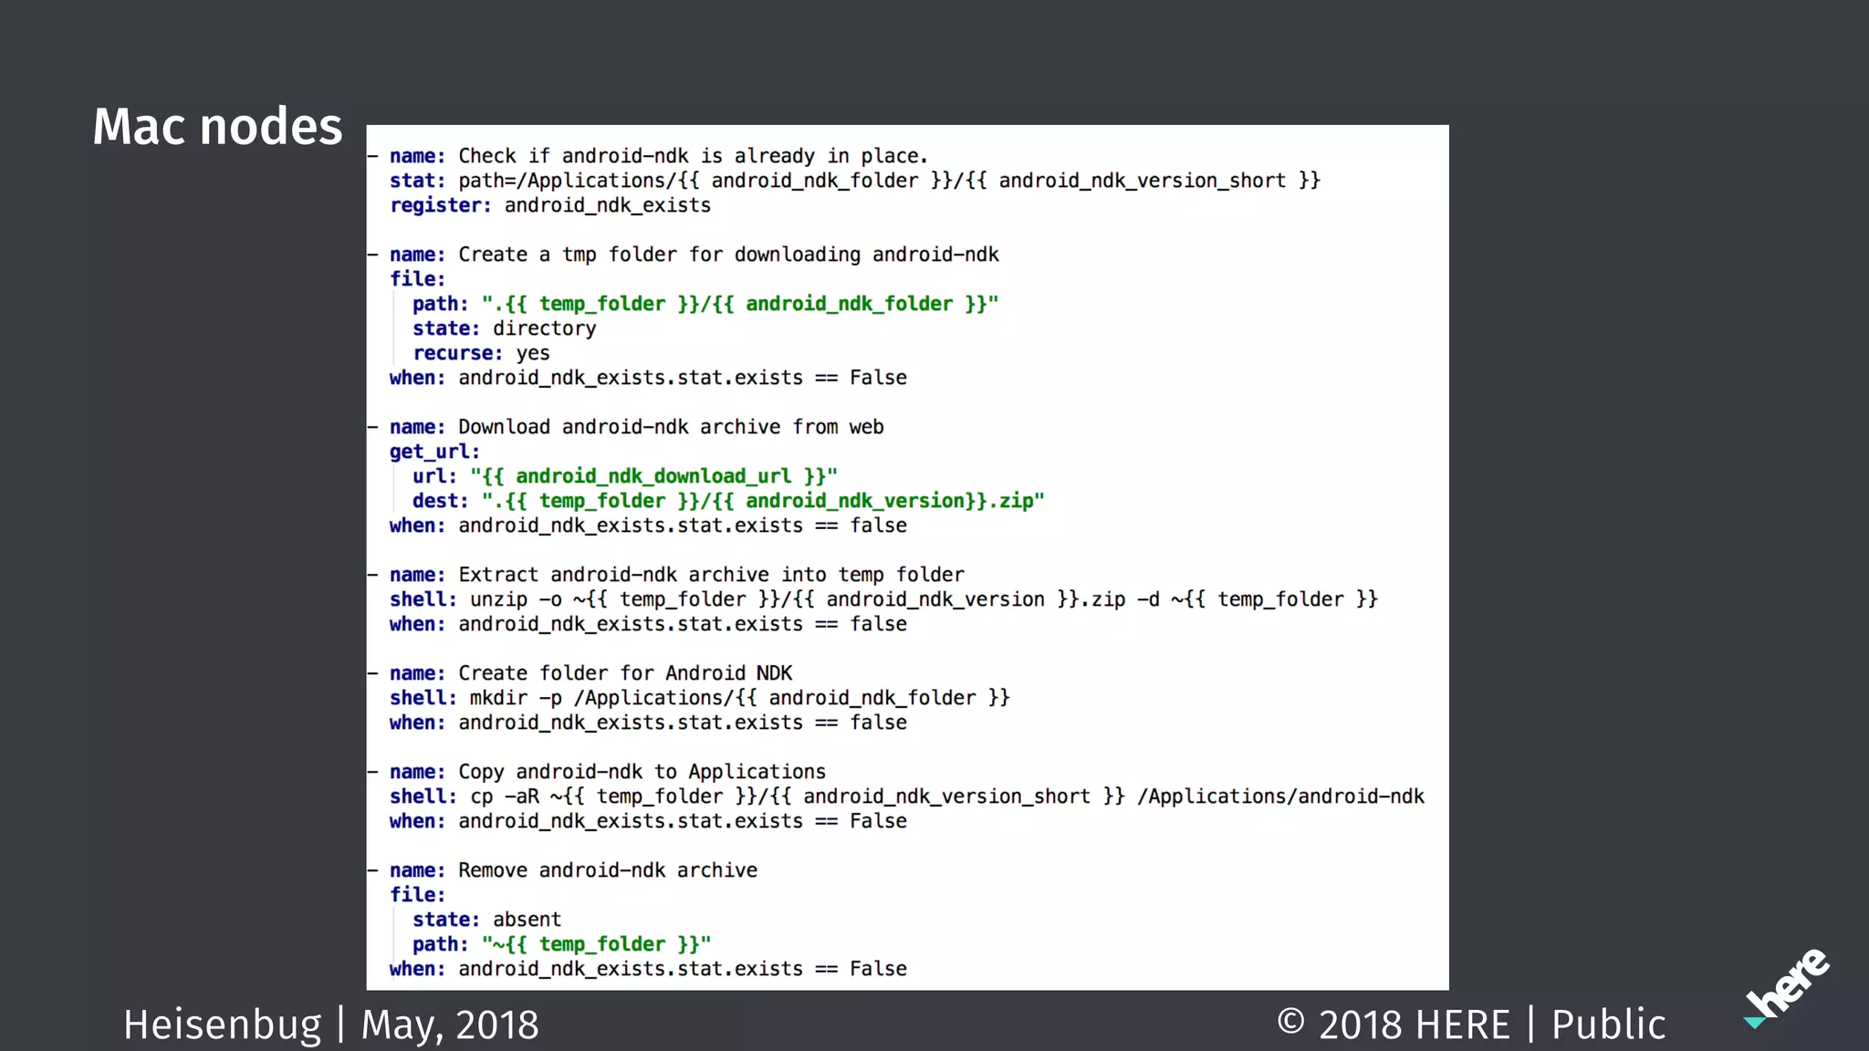The image size is (1869, 1051).
Task: Click the 'shell: mkdir -p /Applications' line
Action: pos(700,698)
